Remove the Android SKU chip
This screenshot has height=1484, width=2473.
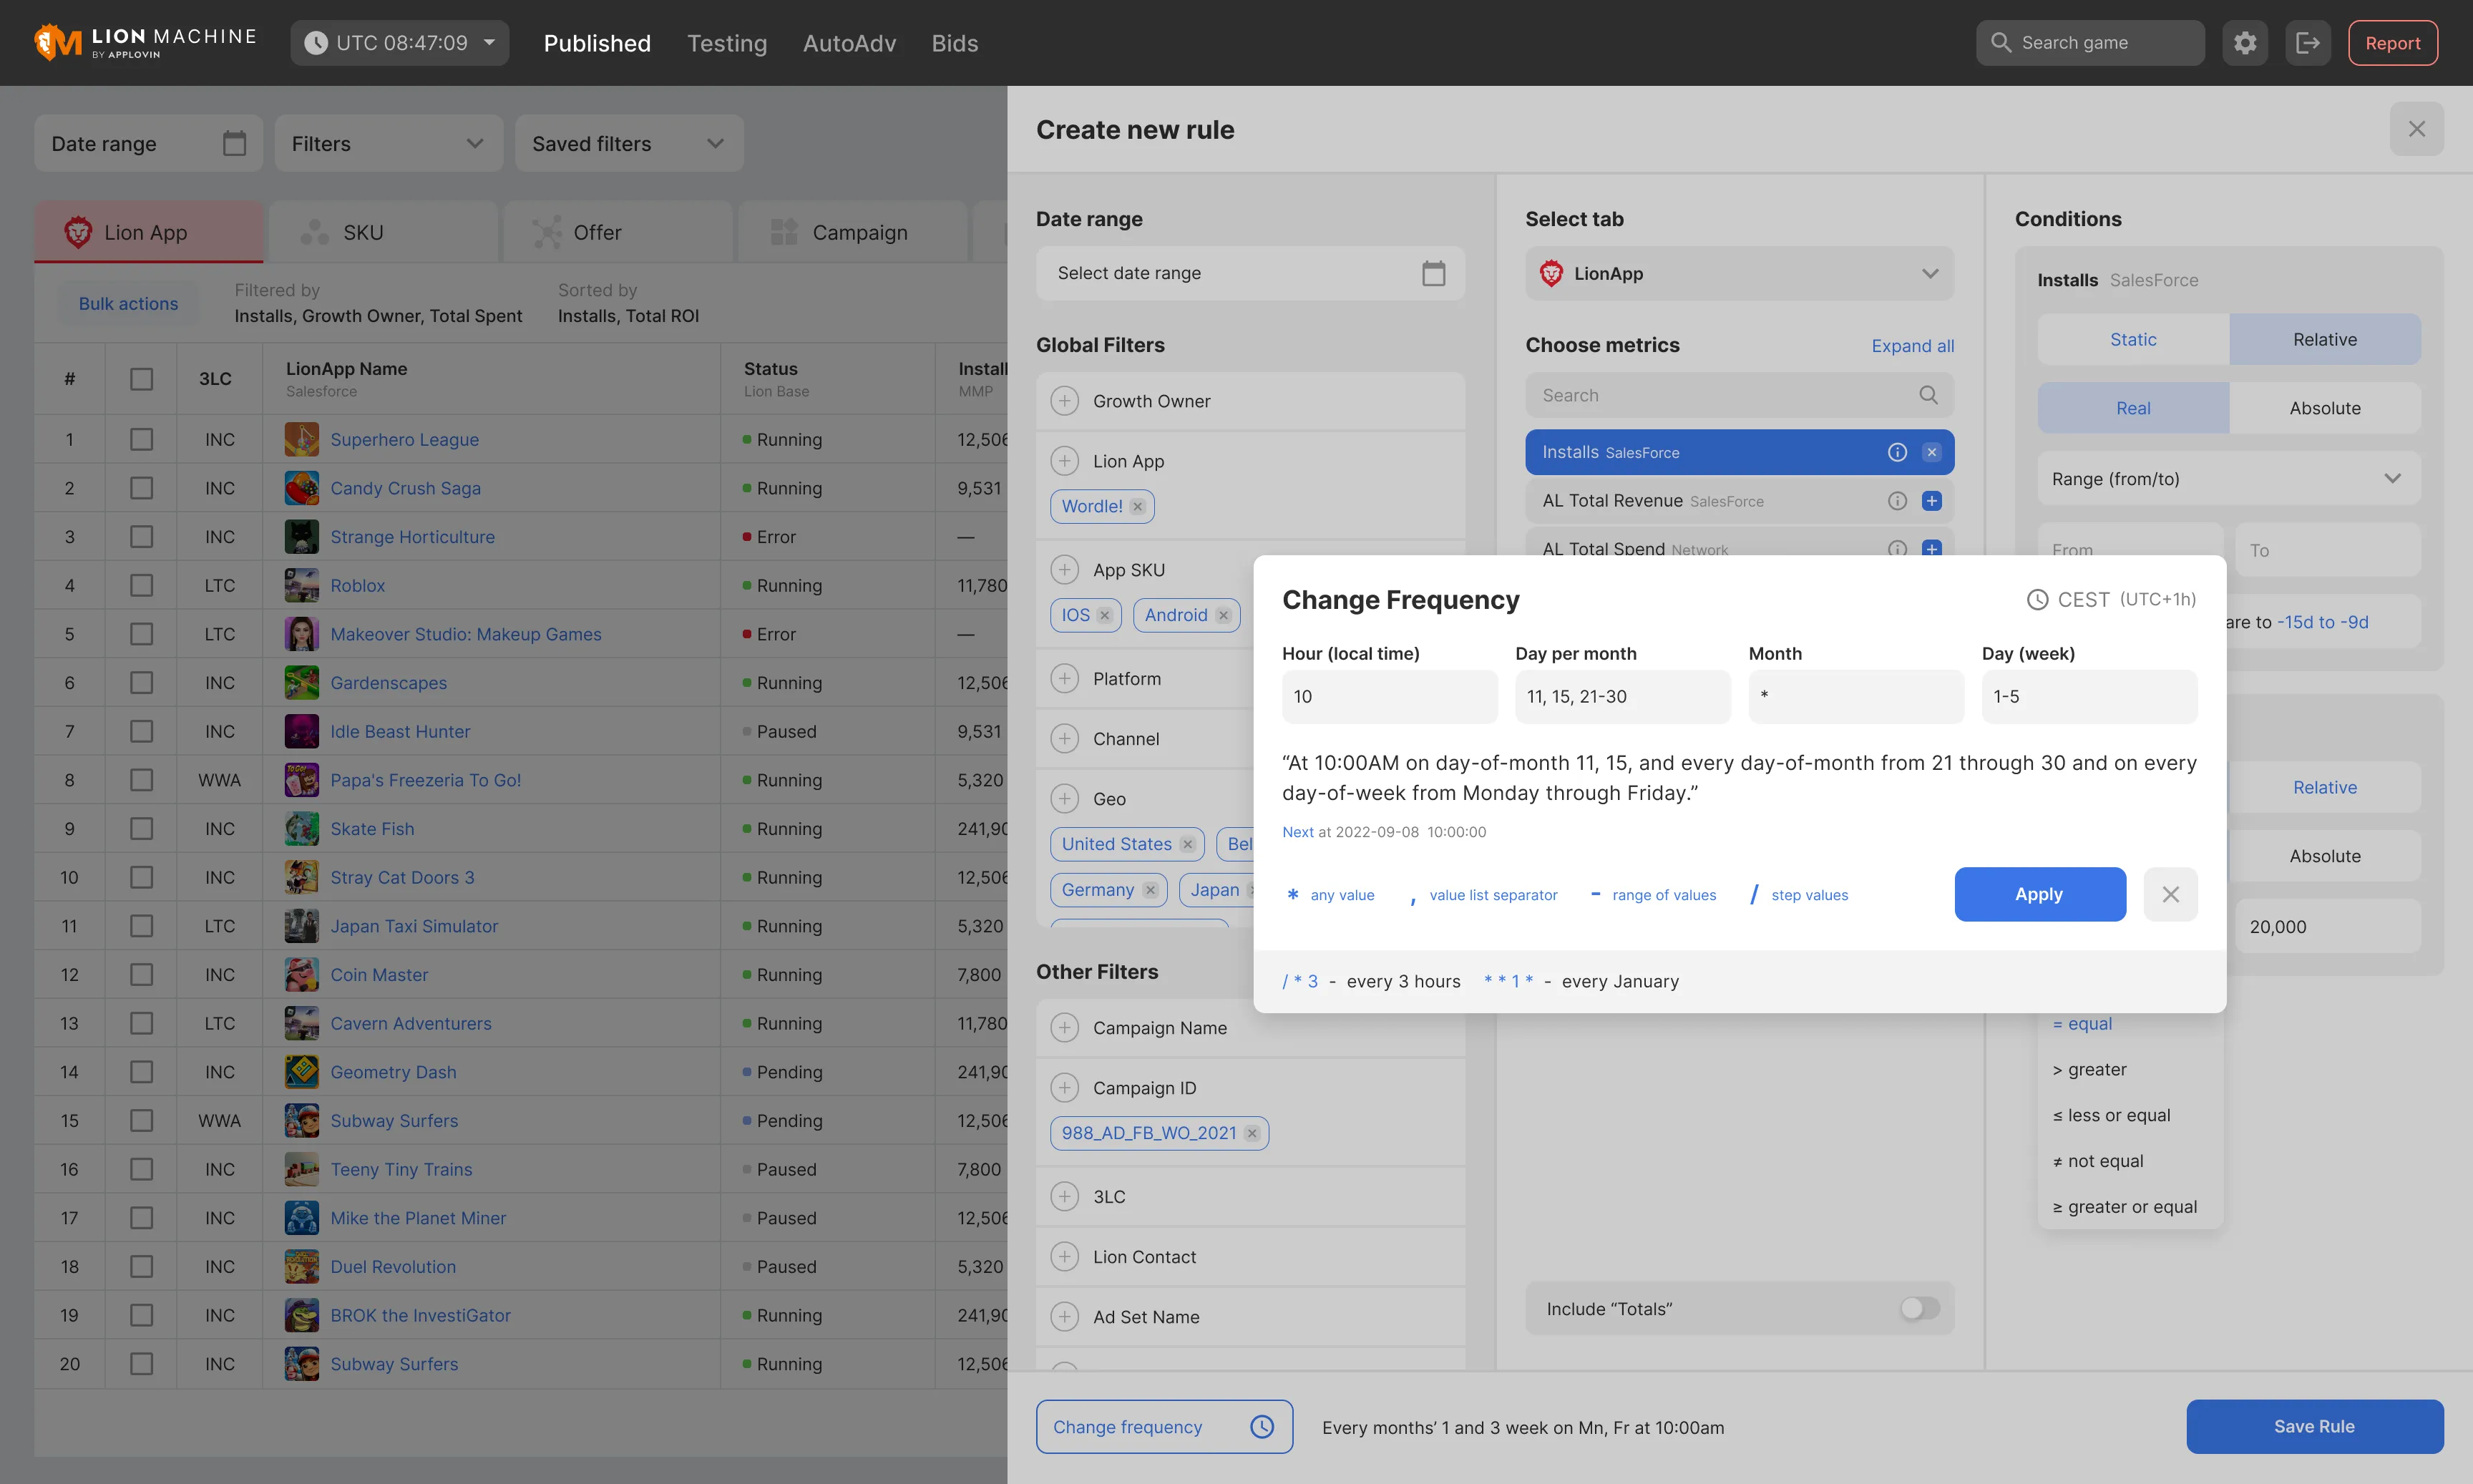pos(1223,615)
